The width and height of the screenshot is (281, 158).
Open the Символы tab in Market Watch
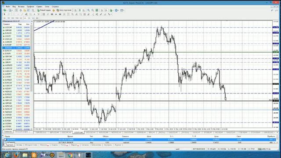8,132
